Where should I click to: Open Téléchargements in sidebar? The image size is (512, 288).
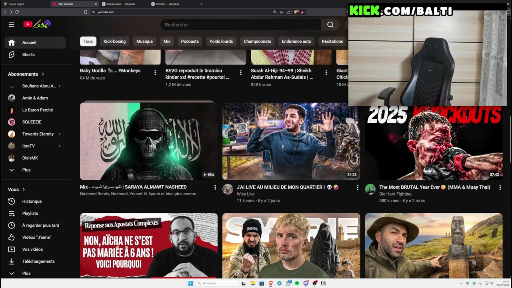click(x=35, y=261)
